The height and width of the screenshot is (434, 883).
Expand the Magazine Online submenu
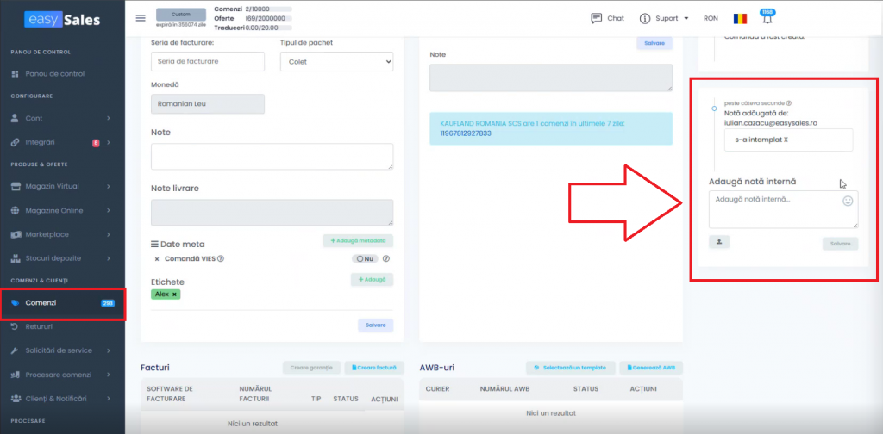[x=108, y=210]
